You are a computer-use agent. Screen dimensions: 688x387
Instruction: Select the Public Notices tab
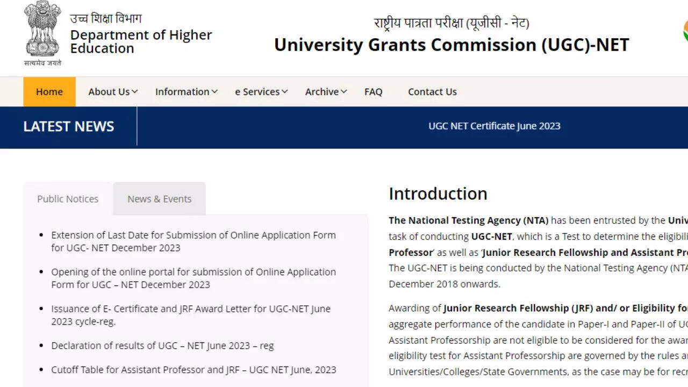click(68, 199)
